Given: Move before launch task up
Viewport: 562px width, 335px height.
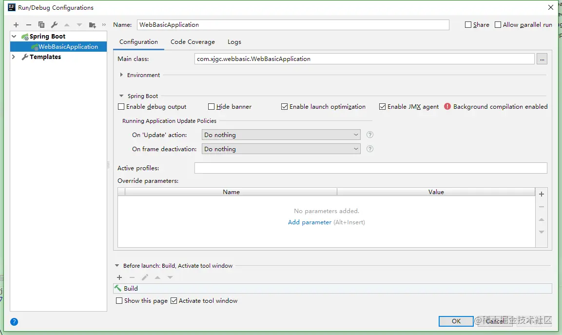Looking at the screenshot, I should [x=157, y=277].
